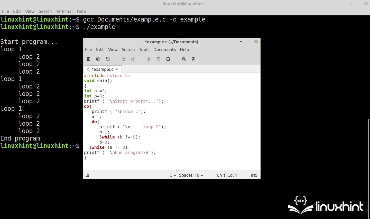The width and height of the screenshot is (370, 219).
Task: Toggle the side panel in the status bar
Action: click(x=87, y=175)
